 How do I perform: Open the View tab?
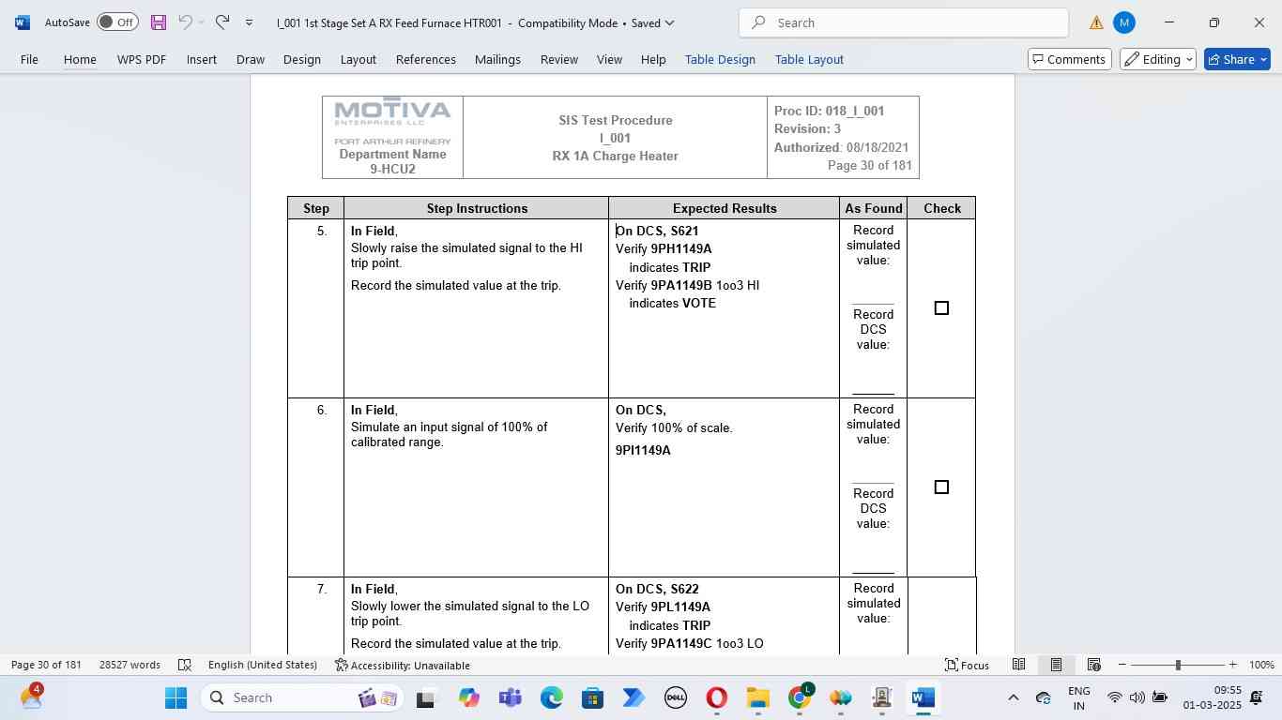point(609,59)
